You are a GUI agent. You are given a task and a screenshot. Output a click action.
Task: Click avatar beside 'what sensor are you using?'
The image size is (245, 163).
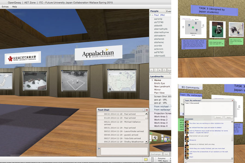pos(187,136)
